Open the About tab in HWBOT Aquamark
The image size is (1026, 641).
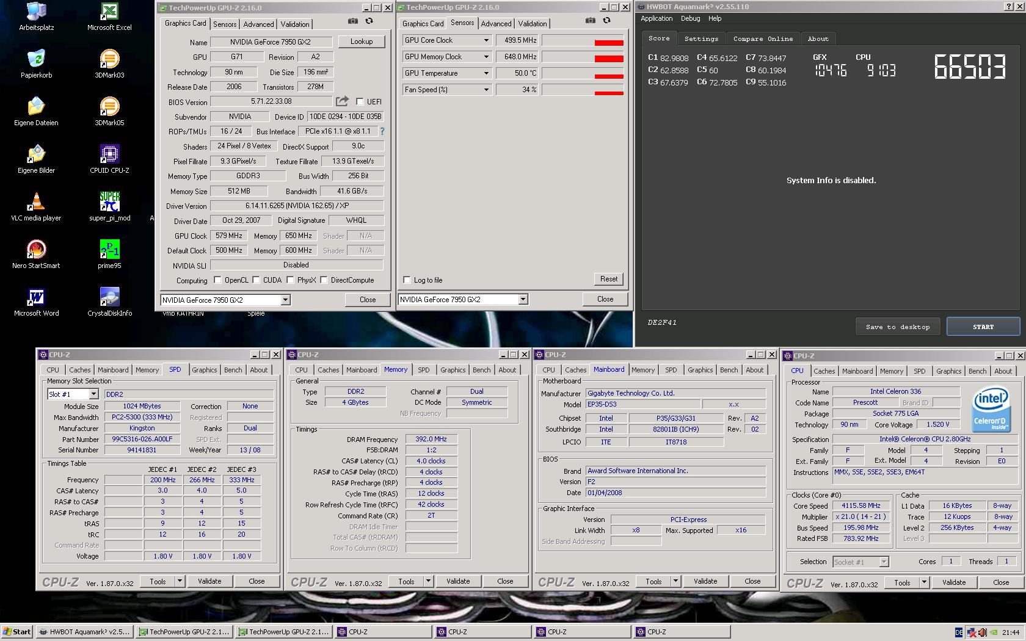818,38
